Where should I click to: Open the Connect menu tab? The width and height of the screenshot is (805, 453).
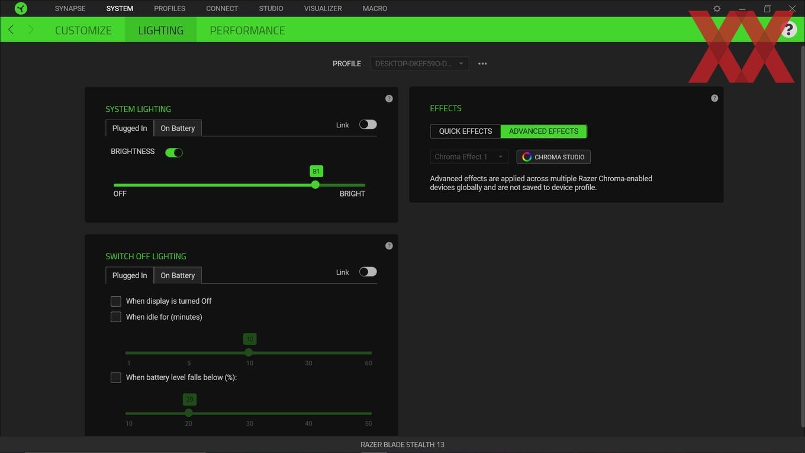coord(222,8)
